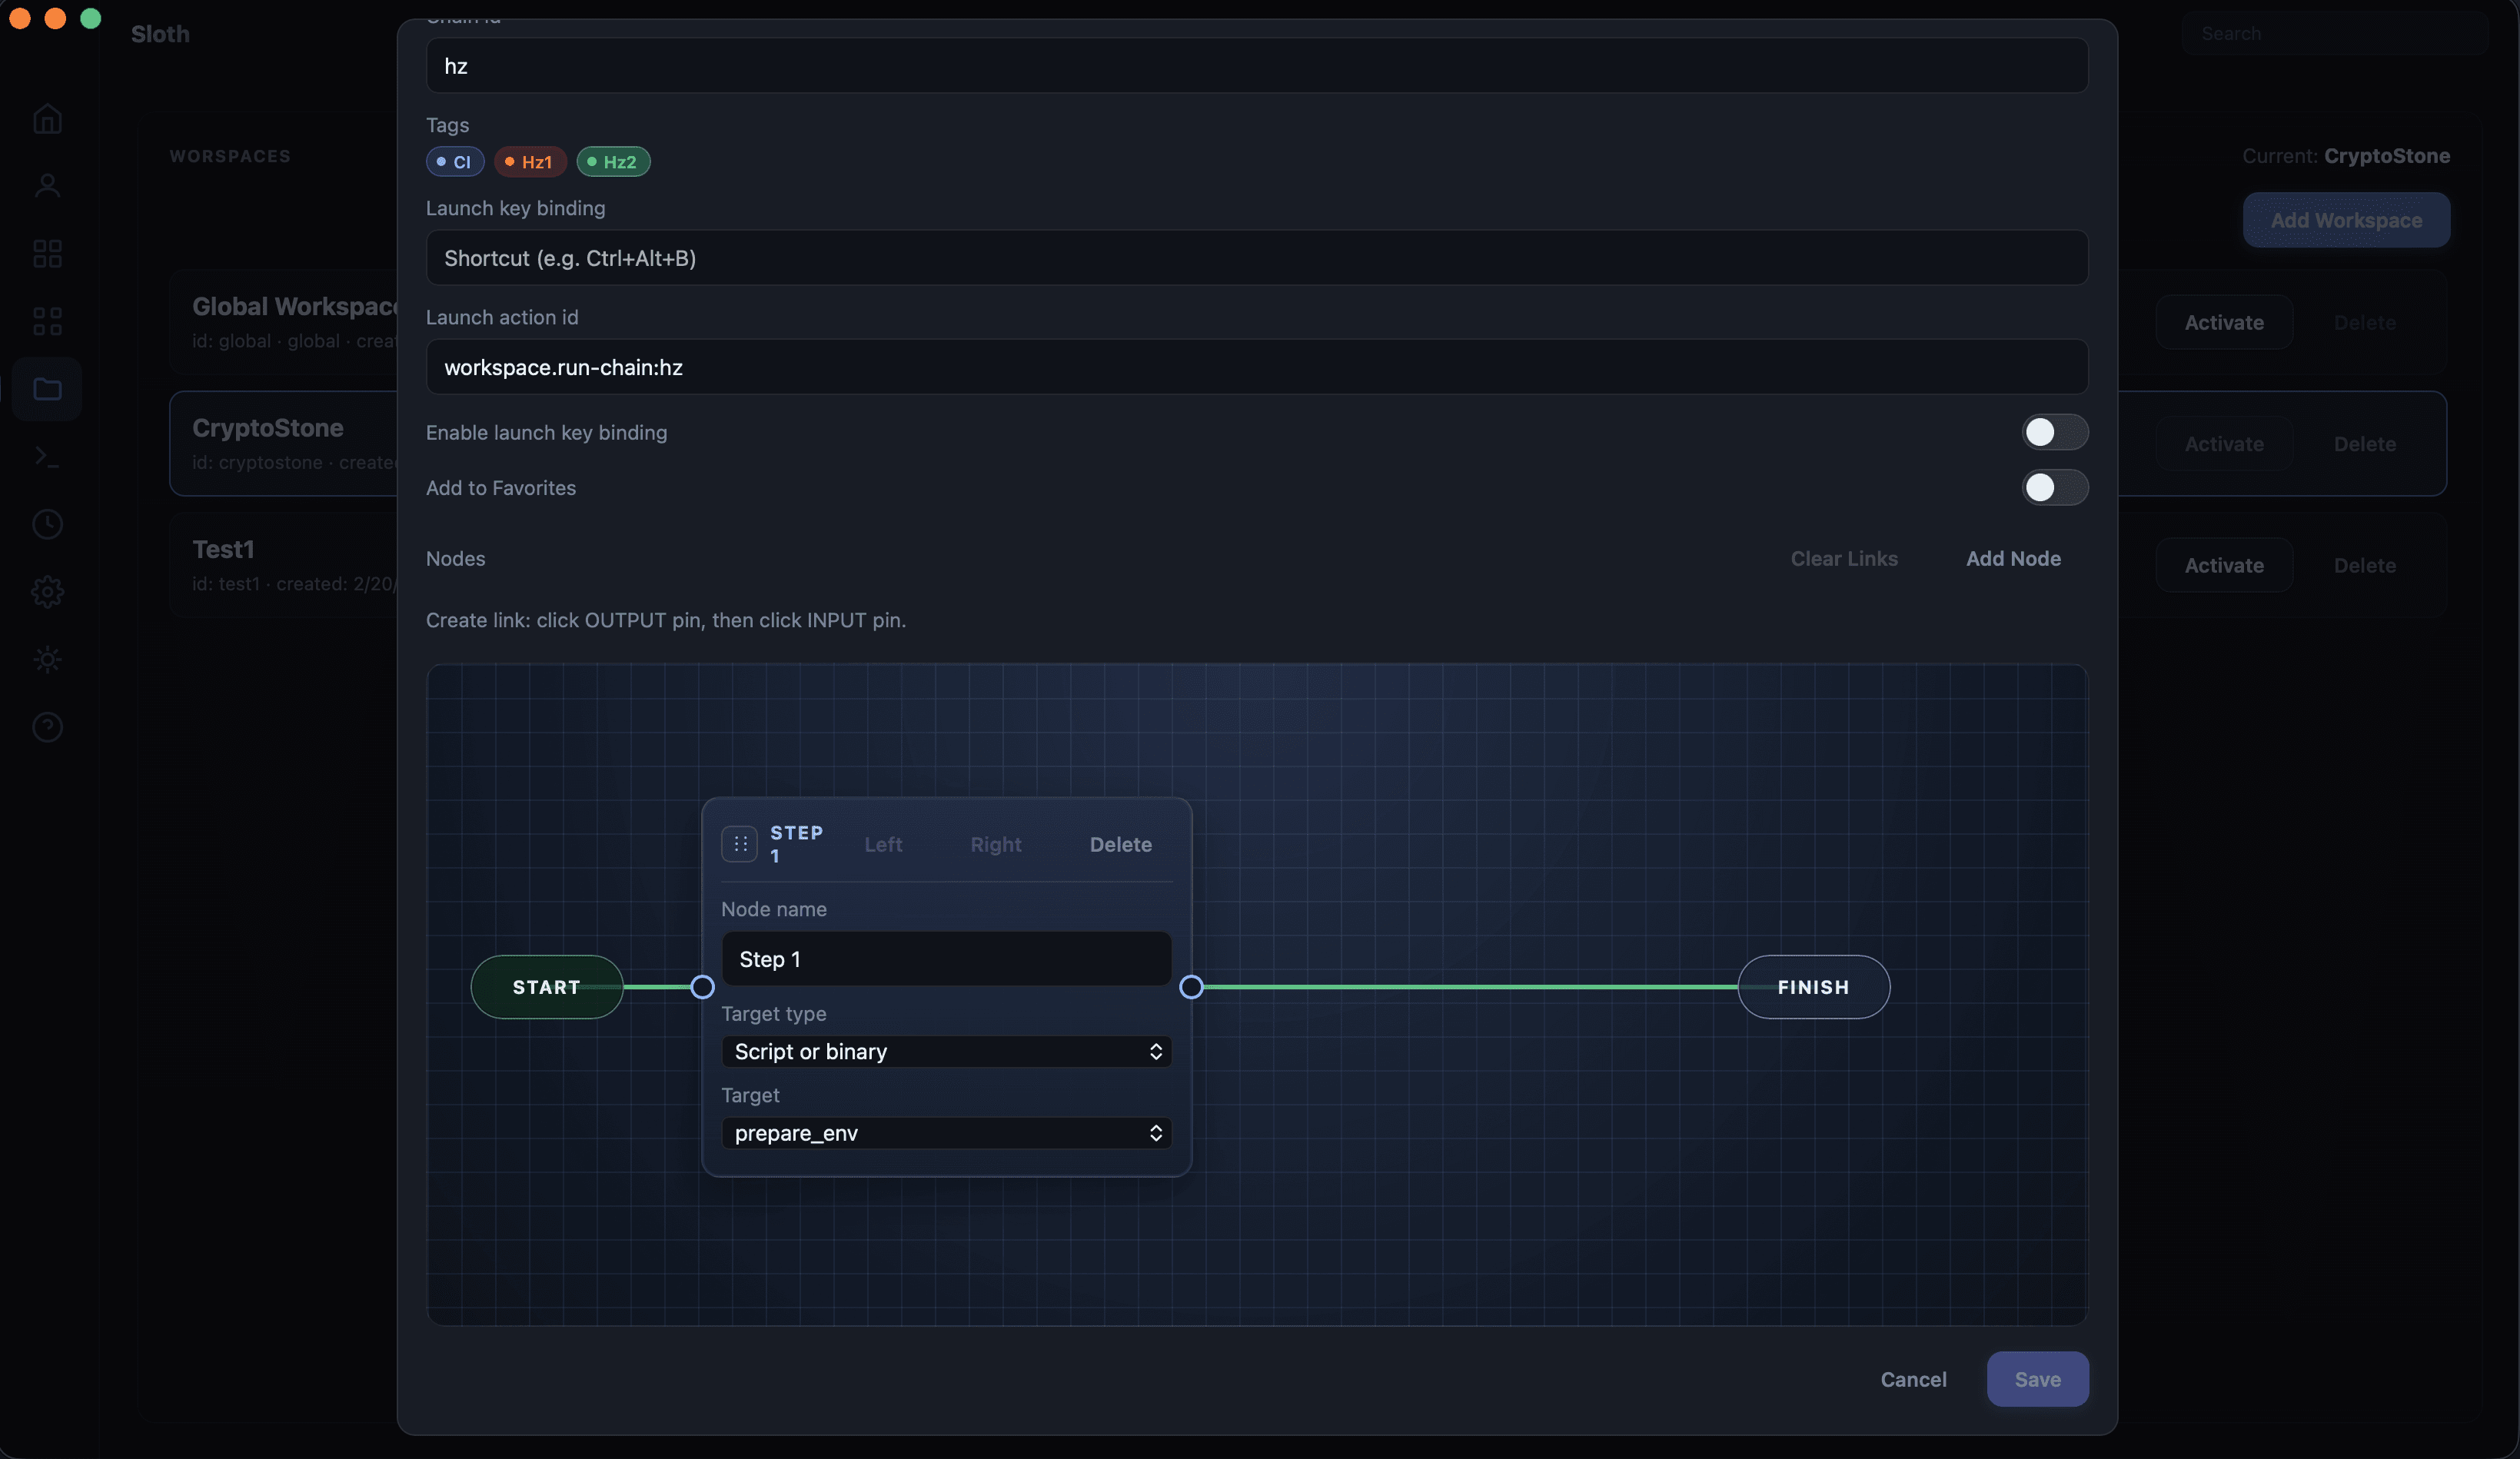Image resolution: width=2520 pixels, height=1459 pixels.
Task: Open the terminal panel from the sidebar
Action: (47, 457)
